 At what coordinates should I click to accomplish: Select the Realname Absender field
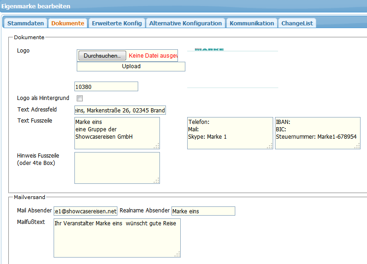click(203, 211)
